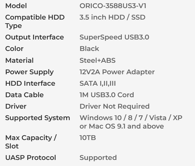Select the SuperSpeed USB3.0 text

coord(114,37)
